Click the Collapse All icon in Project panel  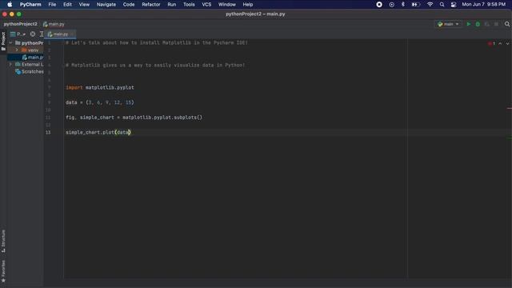coord(42,34)
